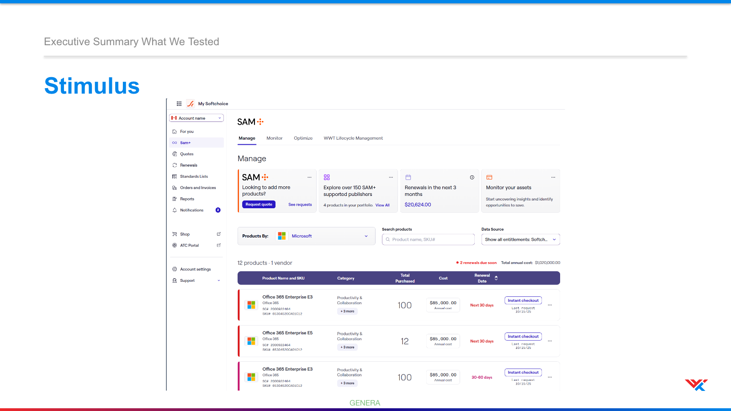Viewport: 731px width, 411px height.
Task: Open ATC Portal sidebar icon
Action: (175, 245)
